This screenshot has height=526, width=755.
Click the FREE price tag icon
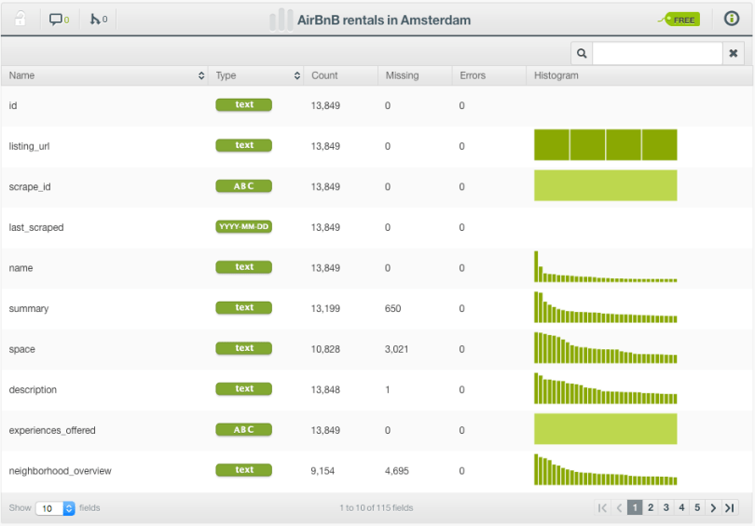[681, 19]
